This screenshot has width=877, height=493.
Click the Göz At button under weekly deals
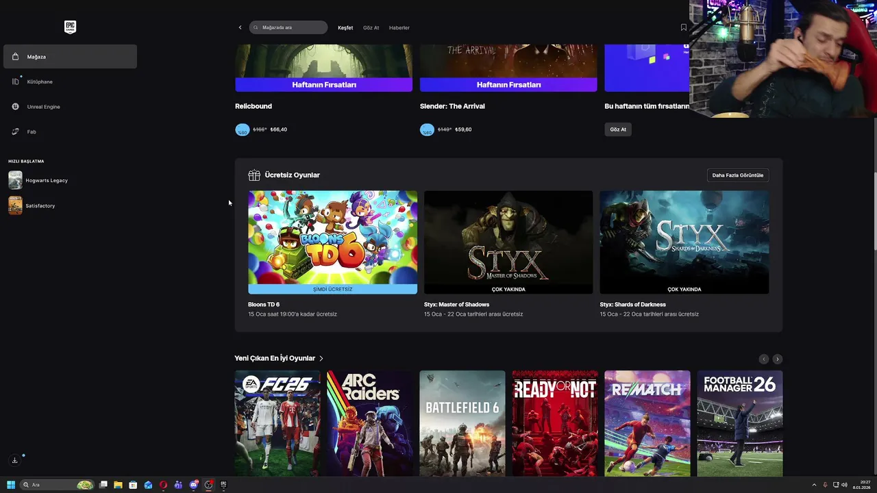(x=618, y=129)
